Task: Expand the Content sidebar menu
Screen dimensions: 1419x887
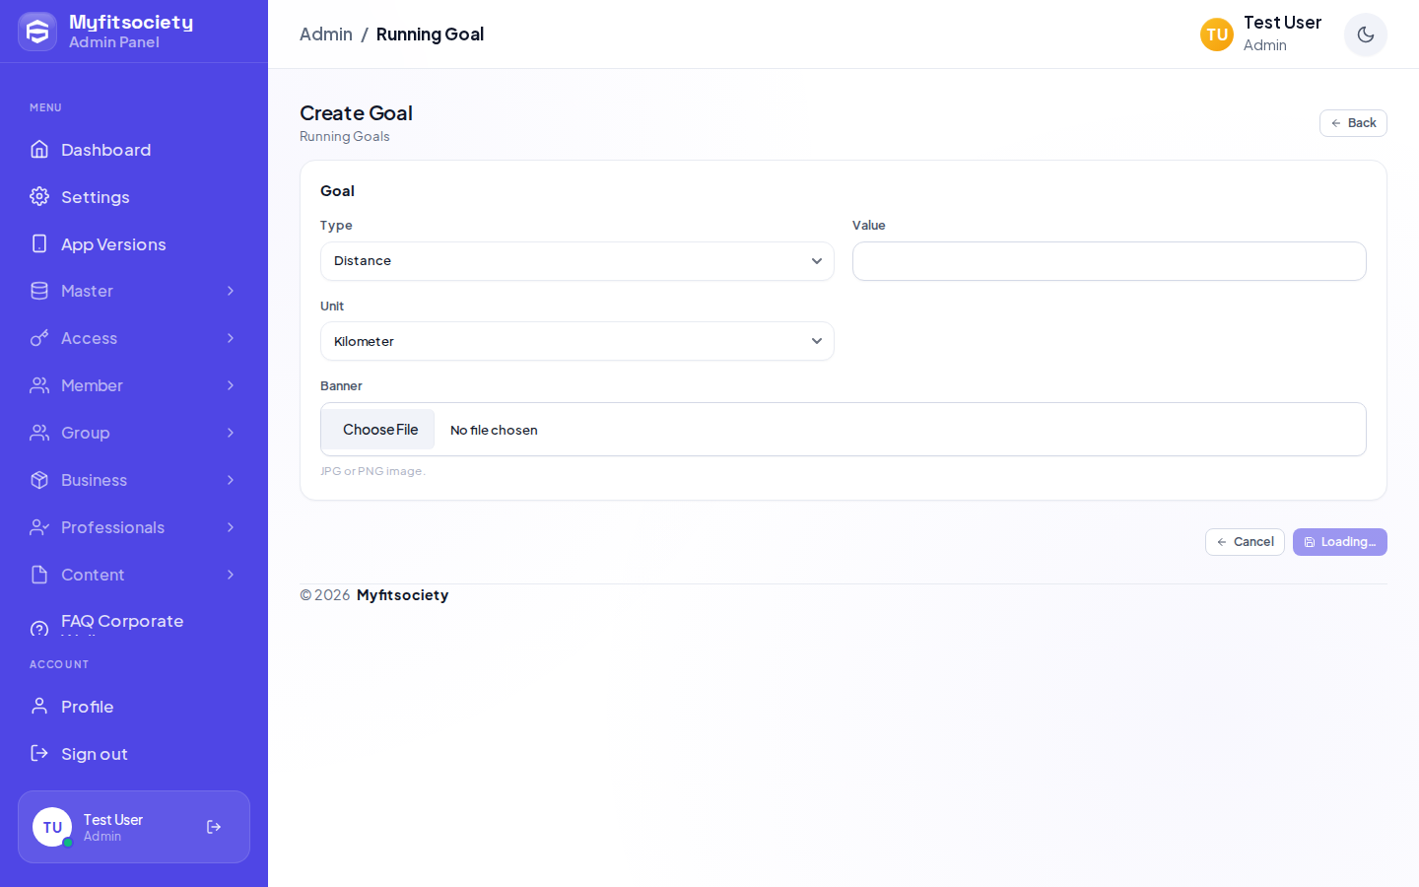Action: coord(134,575)
